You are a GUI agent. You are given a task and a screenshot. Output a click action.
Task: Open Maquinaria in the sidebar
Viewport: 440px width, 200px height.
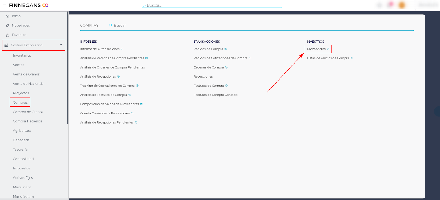click(x=22, y=187)
